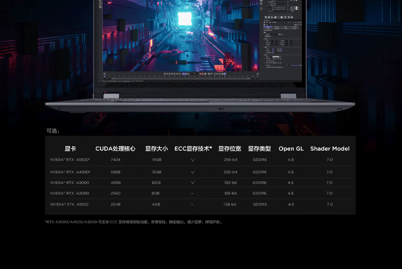Click 16GB in the A5500 row
The height and width of the screenshot is (269, 402).
coord(157,160)
